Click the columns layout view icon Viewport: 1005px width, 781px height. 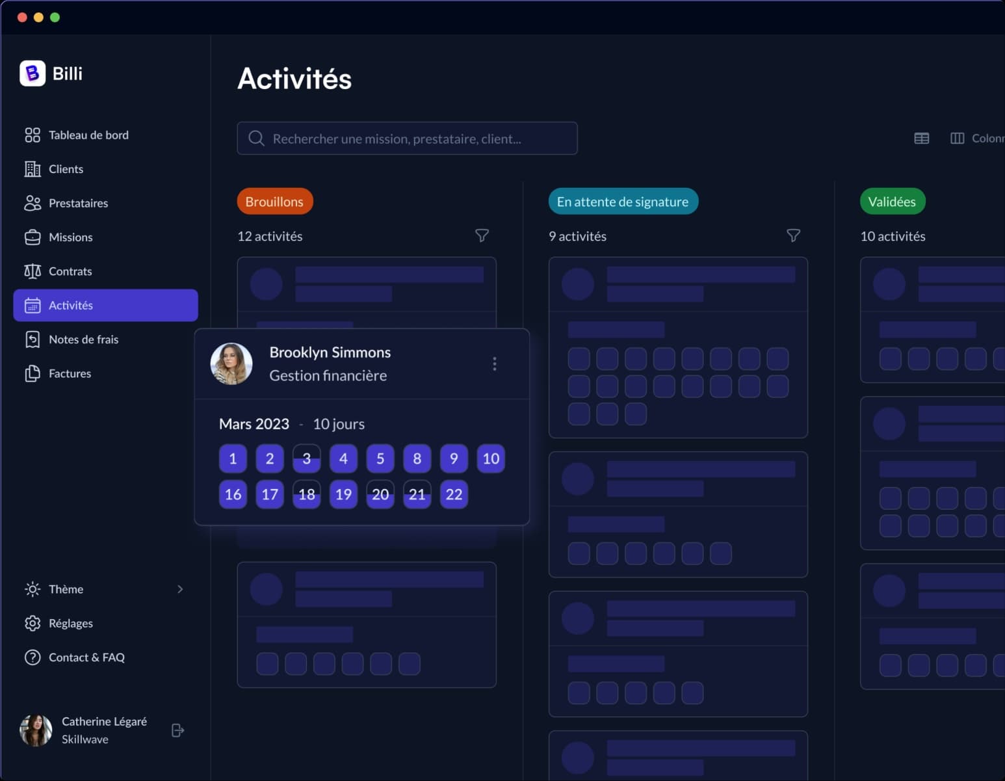point(957,138)
